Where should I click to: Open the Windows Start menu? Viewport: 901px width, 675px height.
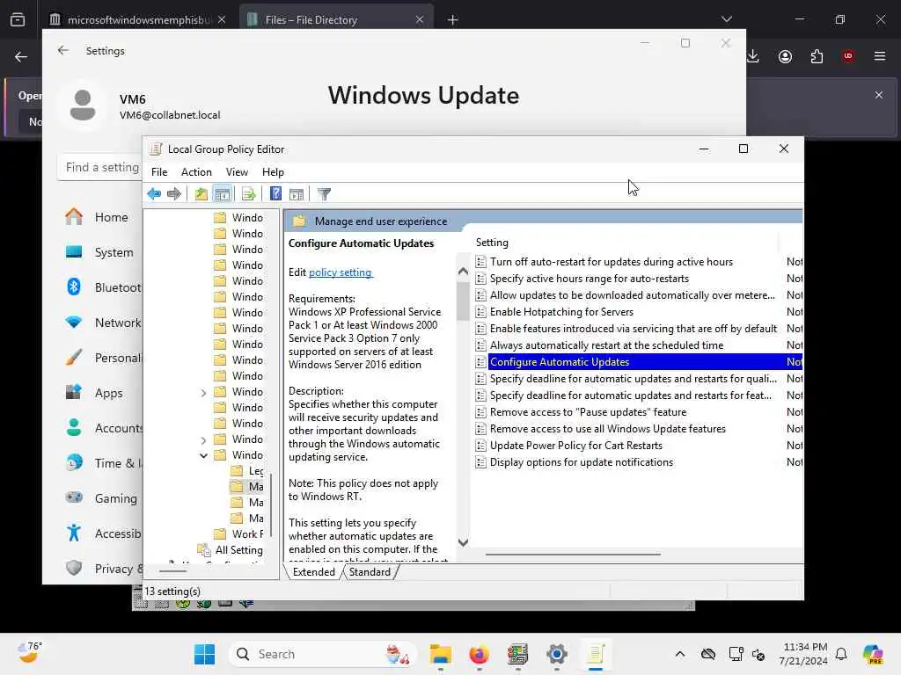tap(204, 654)
